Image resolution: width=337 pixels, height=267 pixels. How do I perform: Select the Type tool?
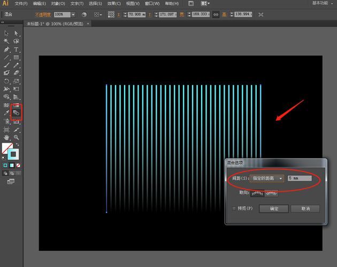(16, 49)
